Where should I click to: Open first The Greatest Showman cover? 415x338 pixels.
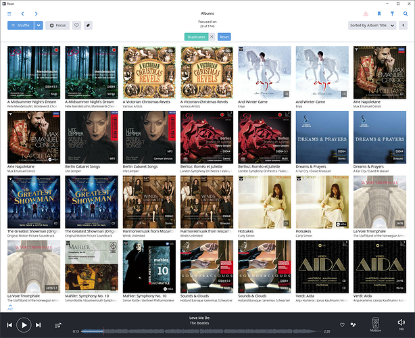[34, 202]
